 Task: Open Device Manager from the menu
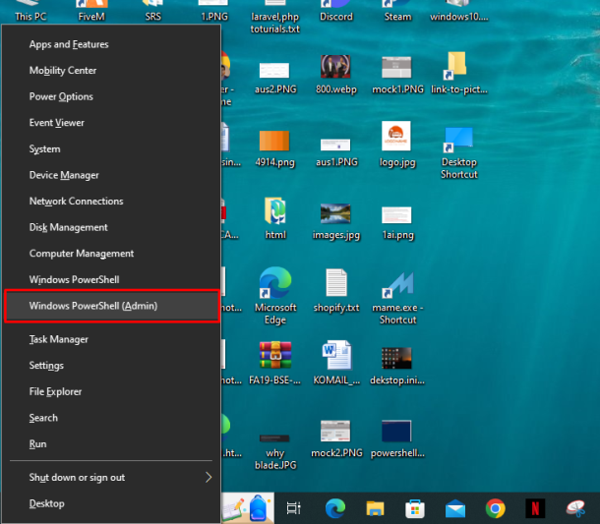click(x=64, y=175)
